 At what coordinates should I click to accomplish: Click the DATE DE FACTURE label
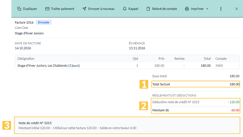pyautogui.click(x=28, y=43)
